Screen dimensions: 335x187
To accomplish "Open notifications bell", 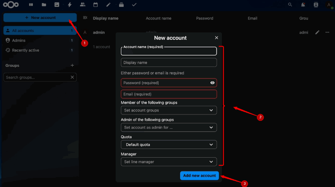I will (x=303, y=4).
